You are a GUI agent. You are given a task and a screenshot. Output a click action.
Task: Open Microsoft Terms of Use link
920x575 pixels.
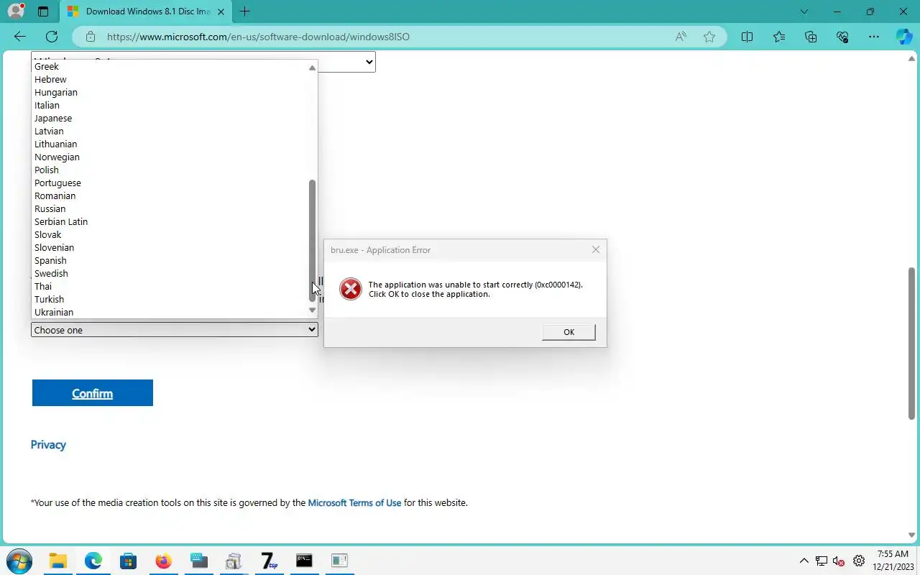pos(354,503)
